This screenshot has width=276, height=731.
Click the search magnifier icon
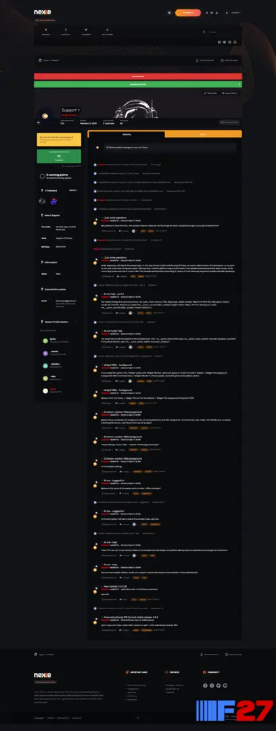pos(204,32)
